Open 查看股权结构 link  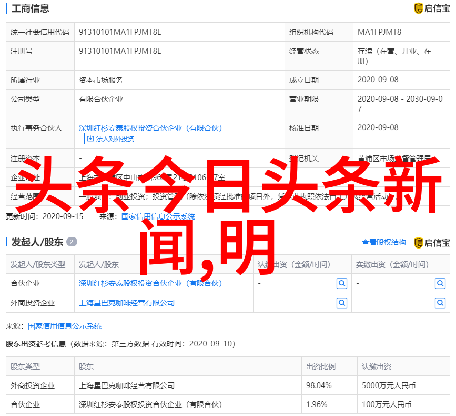383,243
